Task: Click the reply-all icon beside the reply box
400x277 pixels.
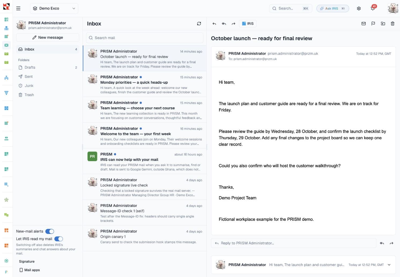Action: [382, 243]
